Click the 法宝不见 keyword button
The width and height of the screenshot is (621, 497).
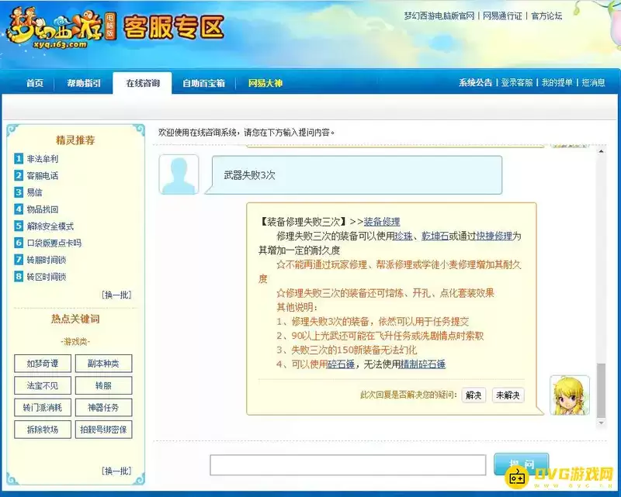coord(43,385)
